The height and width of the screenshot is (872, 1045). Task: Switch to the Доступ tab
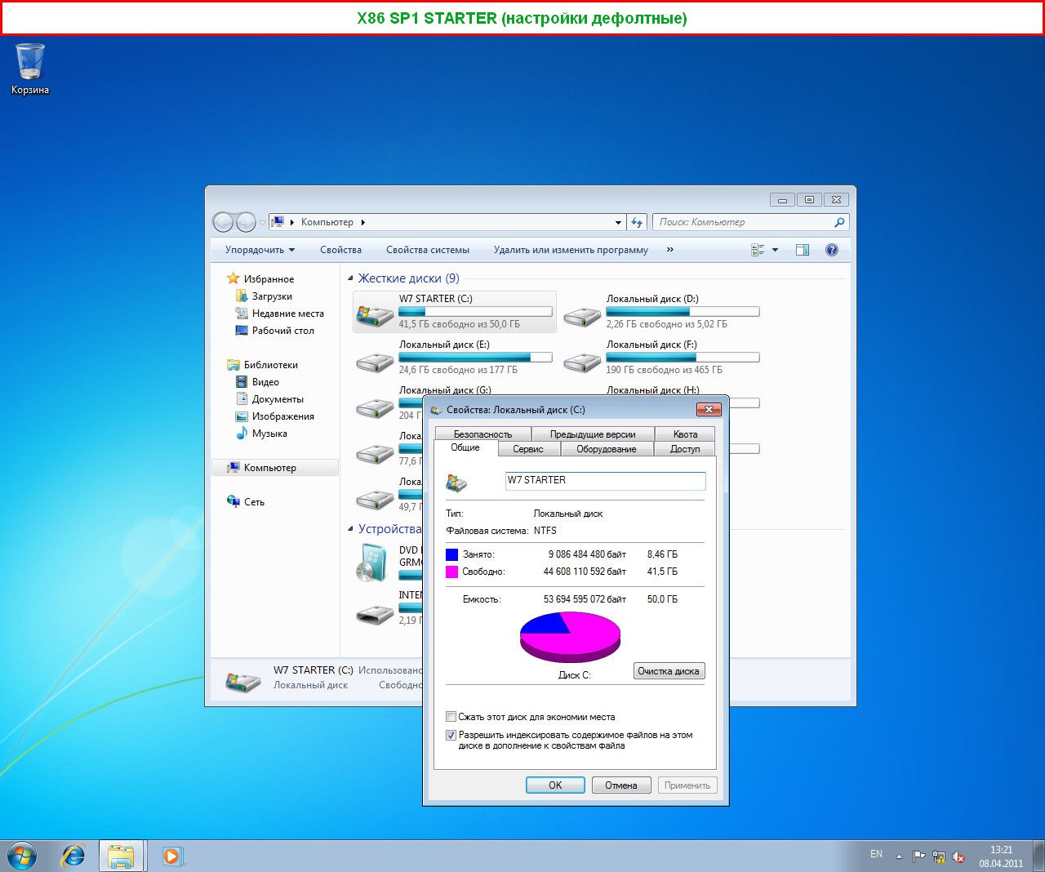(685, 449)
